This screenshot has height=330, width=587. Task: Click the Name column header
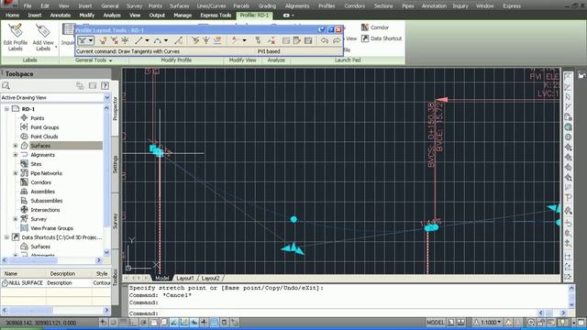[x=23, y=273]
